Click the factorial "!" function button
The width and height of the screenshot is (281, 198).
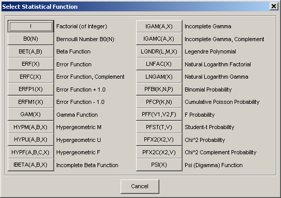30,26
